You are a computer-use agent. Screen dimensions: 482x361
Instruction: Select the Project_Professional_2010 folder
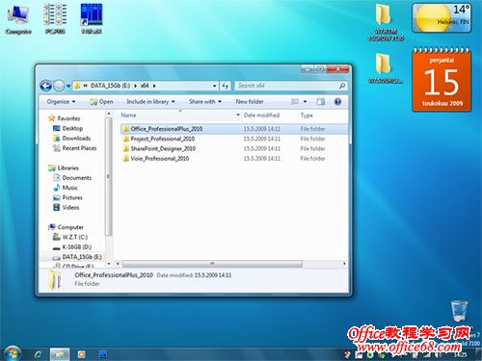tap(163, 139)
